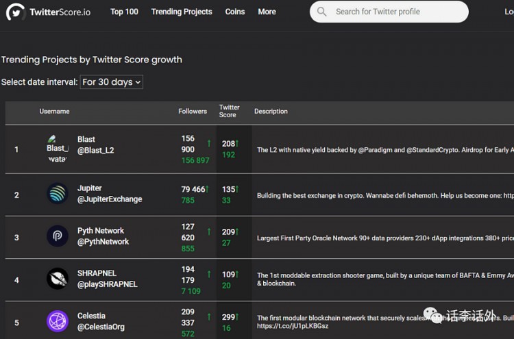
Task: Go to Trending Projects page
Action: pos(182,12)
